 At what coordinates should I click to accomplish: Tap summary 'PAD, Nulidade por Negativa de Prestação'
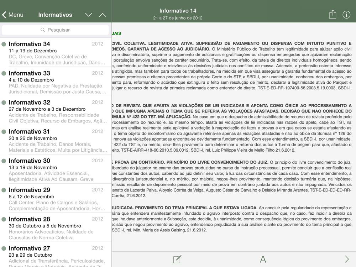coord(56,86)
